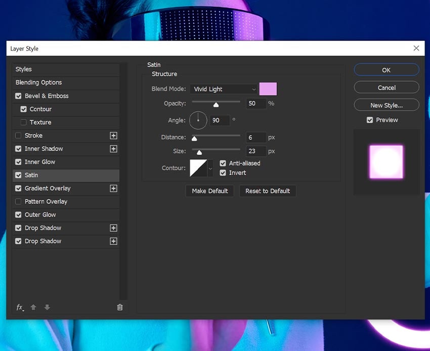Click the Size slider handle
Image resolution: width=430 pixels, height=351 pixels.
199,152
